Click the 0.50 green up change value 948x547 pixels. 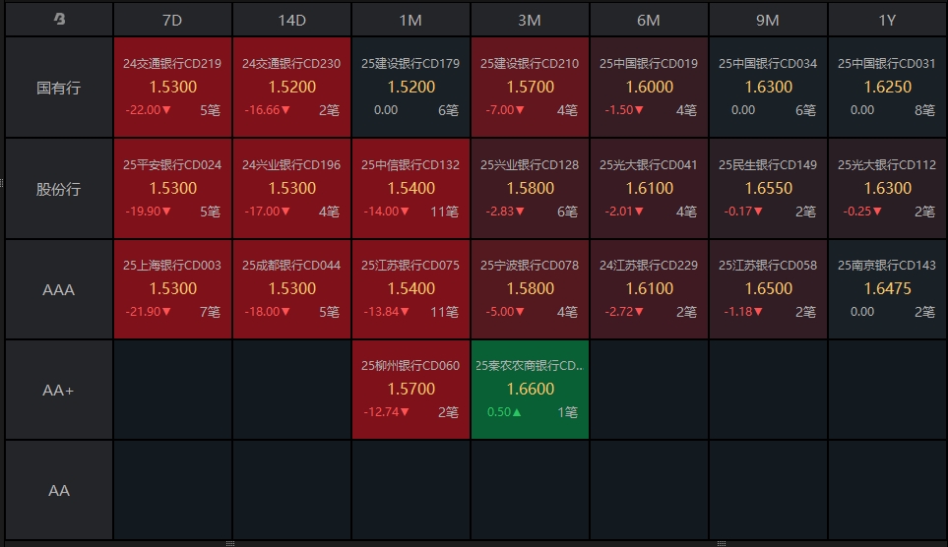coord(504,412)
